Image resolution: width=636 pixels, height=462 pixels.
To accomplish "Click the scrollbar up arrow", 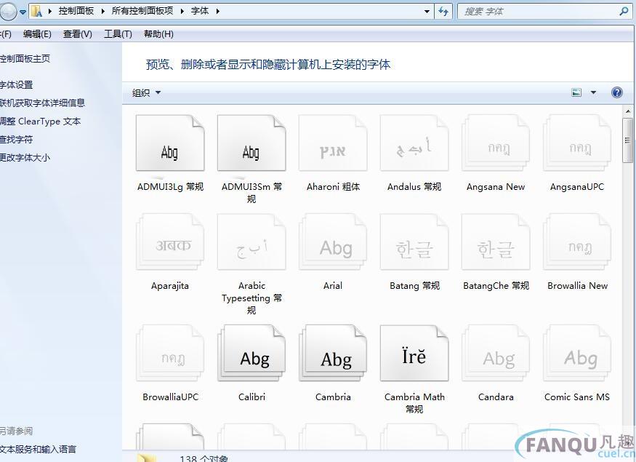I will tap(627, 111).
